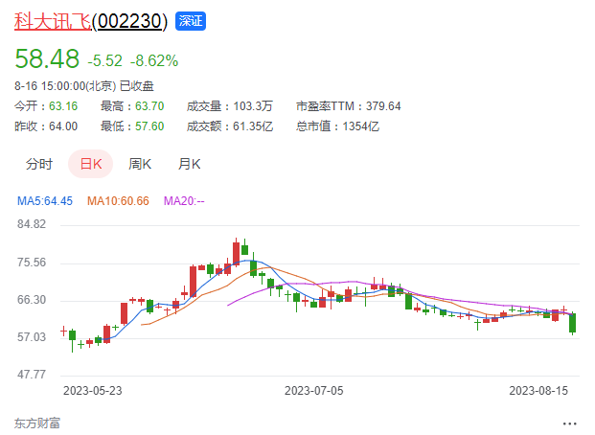Click the timestamp 8-16 15:00:00(北京) 已收盘
Screen dimensions: 595x435
[84, 86]
